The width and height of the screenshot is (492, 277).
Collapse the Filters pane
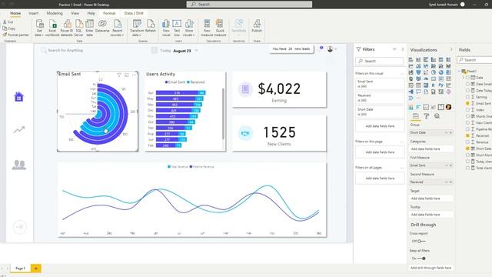click(x=403, y=49)
